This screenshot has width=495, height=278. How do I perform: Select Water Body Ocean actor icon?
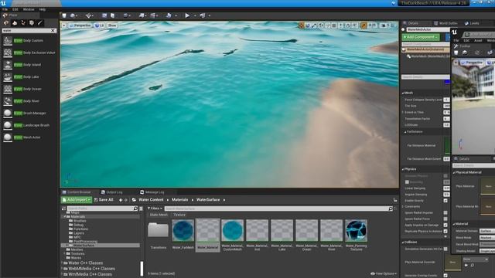point(8,89)
